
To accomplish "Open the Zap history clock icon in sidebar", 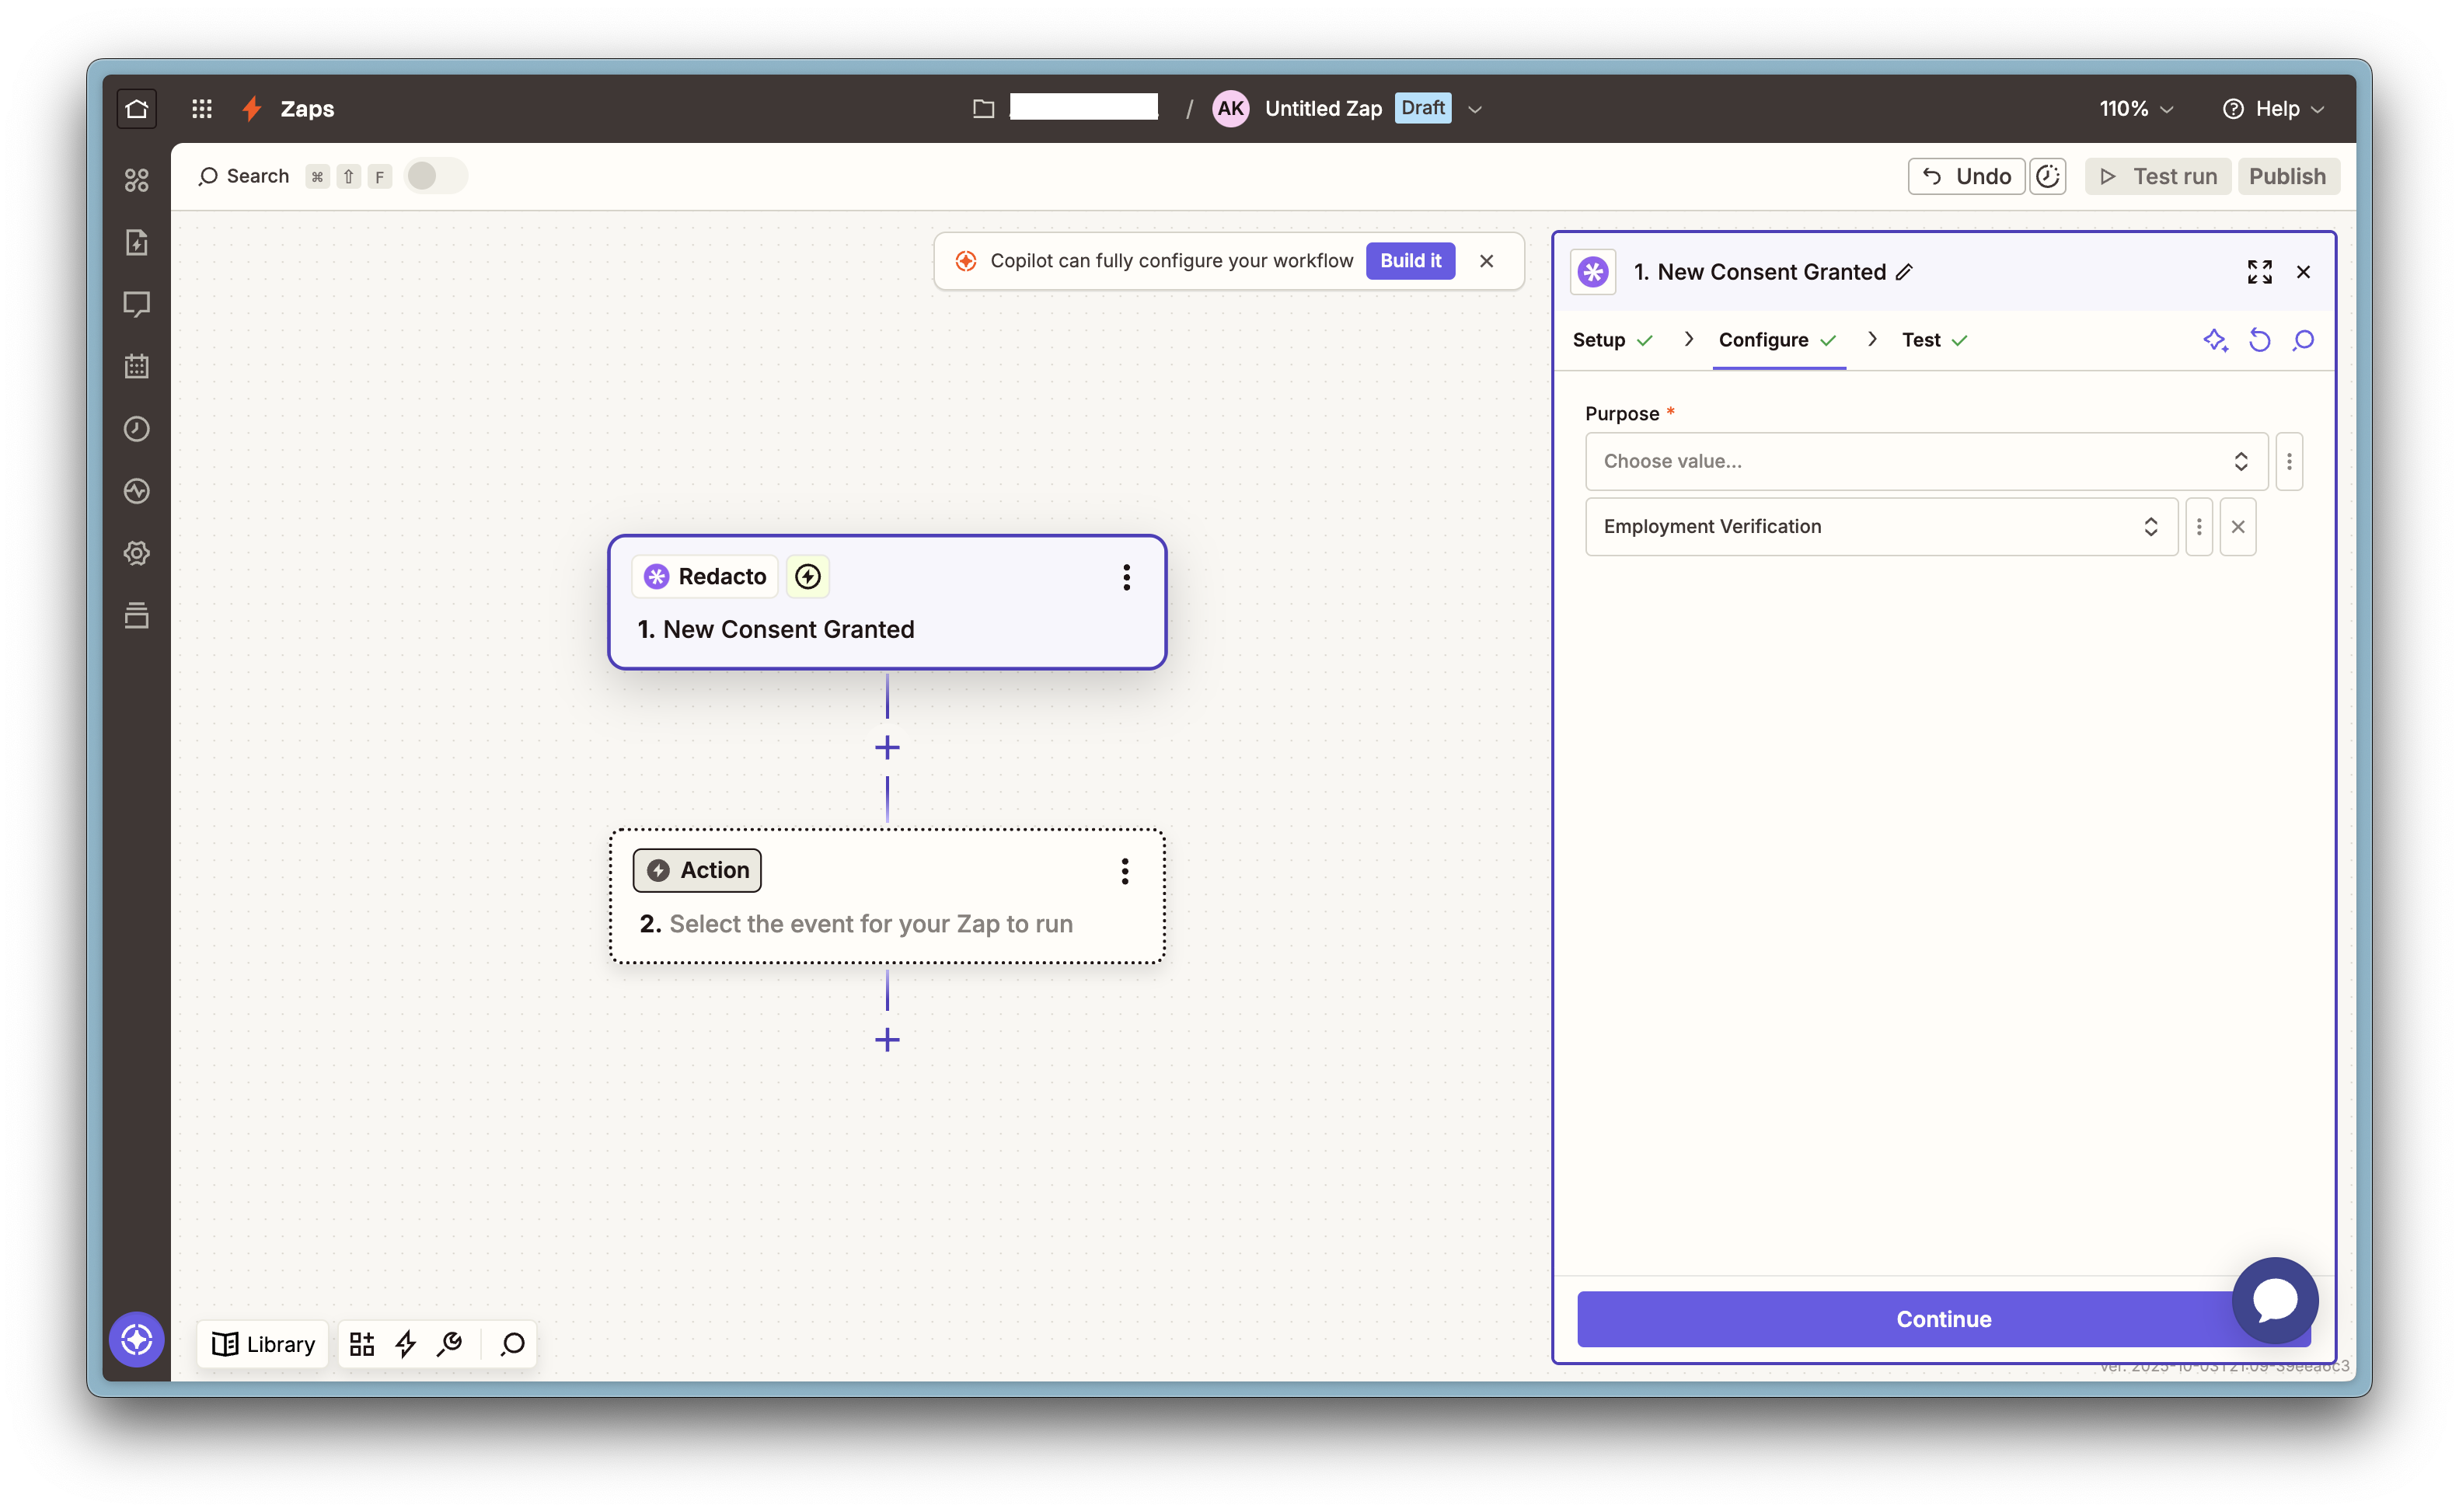I will 137,429.
